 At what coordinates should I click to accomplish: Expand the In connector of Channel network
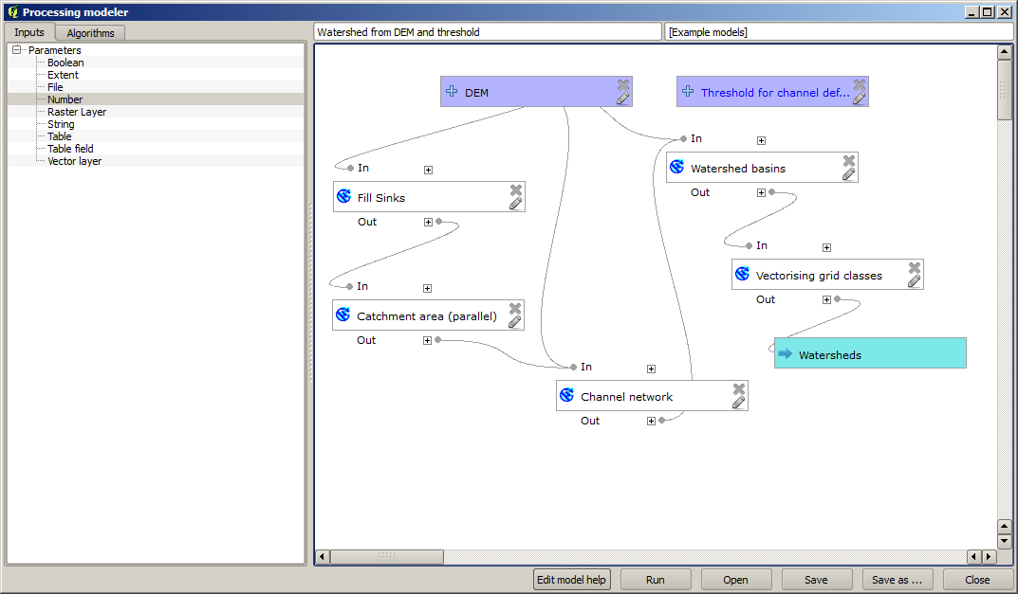coord(651,368)
